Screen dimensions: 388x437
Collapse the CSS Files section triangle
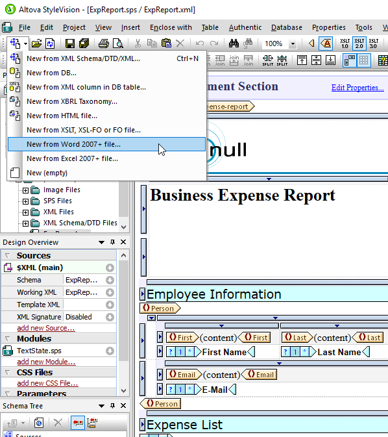click(8, 372)
